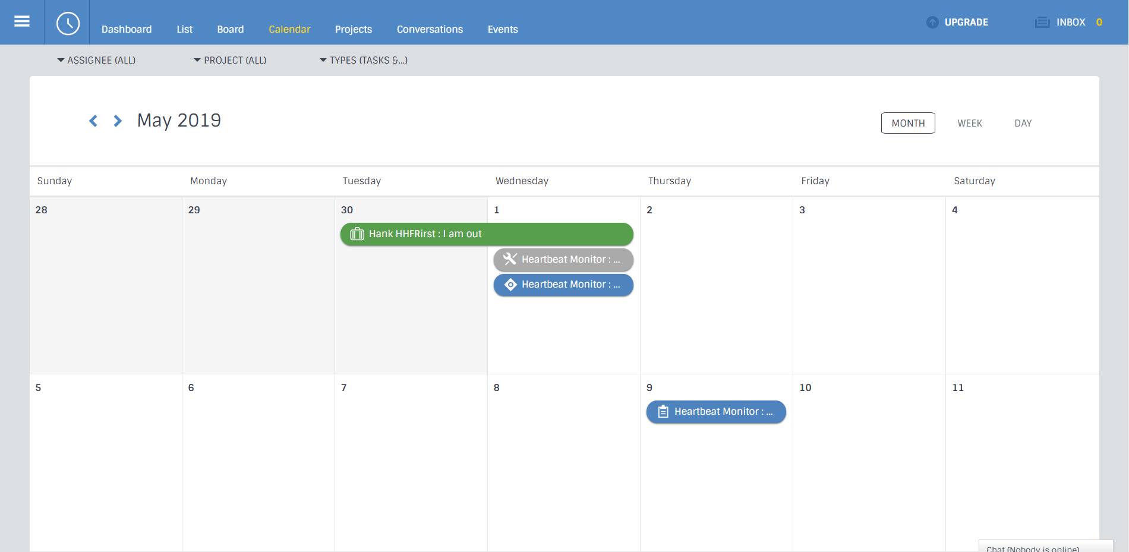Click clipboard icon on May 9 event
The height and width of the screenshot is (552, 1129).
(663, 412)
